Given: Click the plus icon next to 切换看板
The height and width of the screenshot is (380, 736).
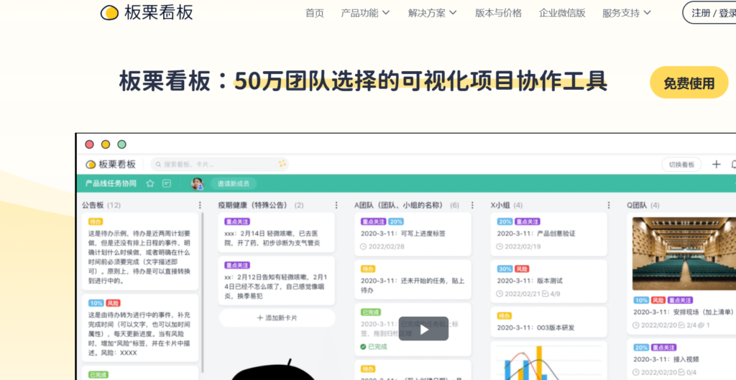Looking at the screenshot, I should (716, 164).
